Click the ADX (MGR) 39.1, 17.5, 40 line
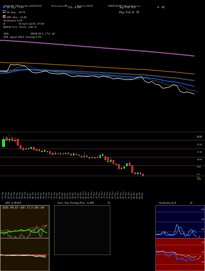This screenshot has width=205, height=271. [29, 34]
